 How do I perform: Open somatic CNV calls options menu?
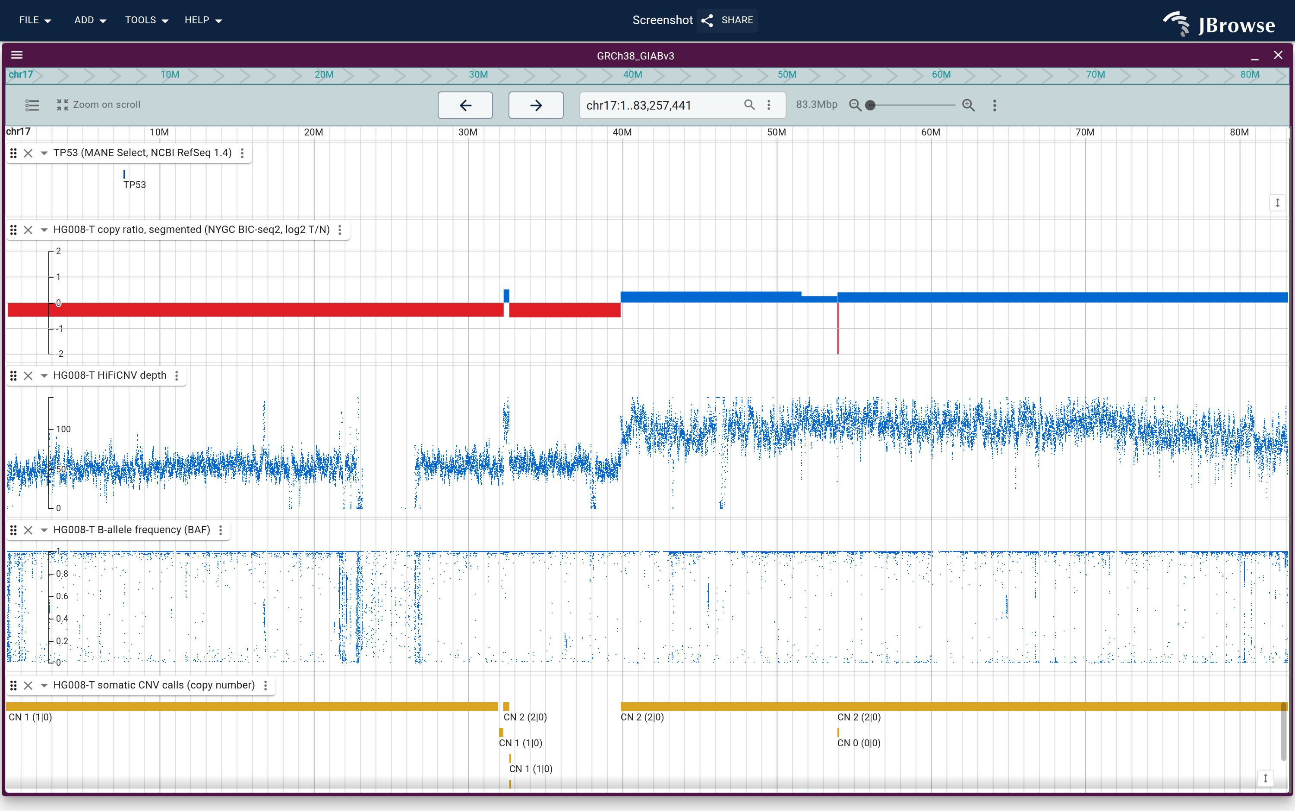pyautogui.click(x=265, y=685)
